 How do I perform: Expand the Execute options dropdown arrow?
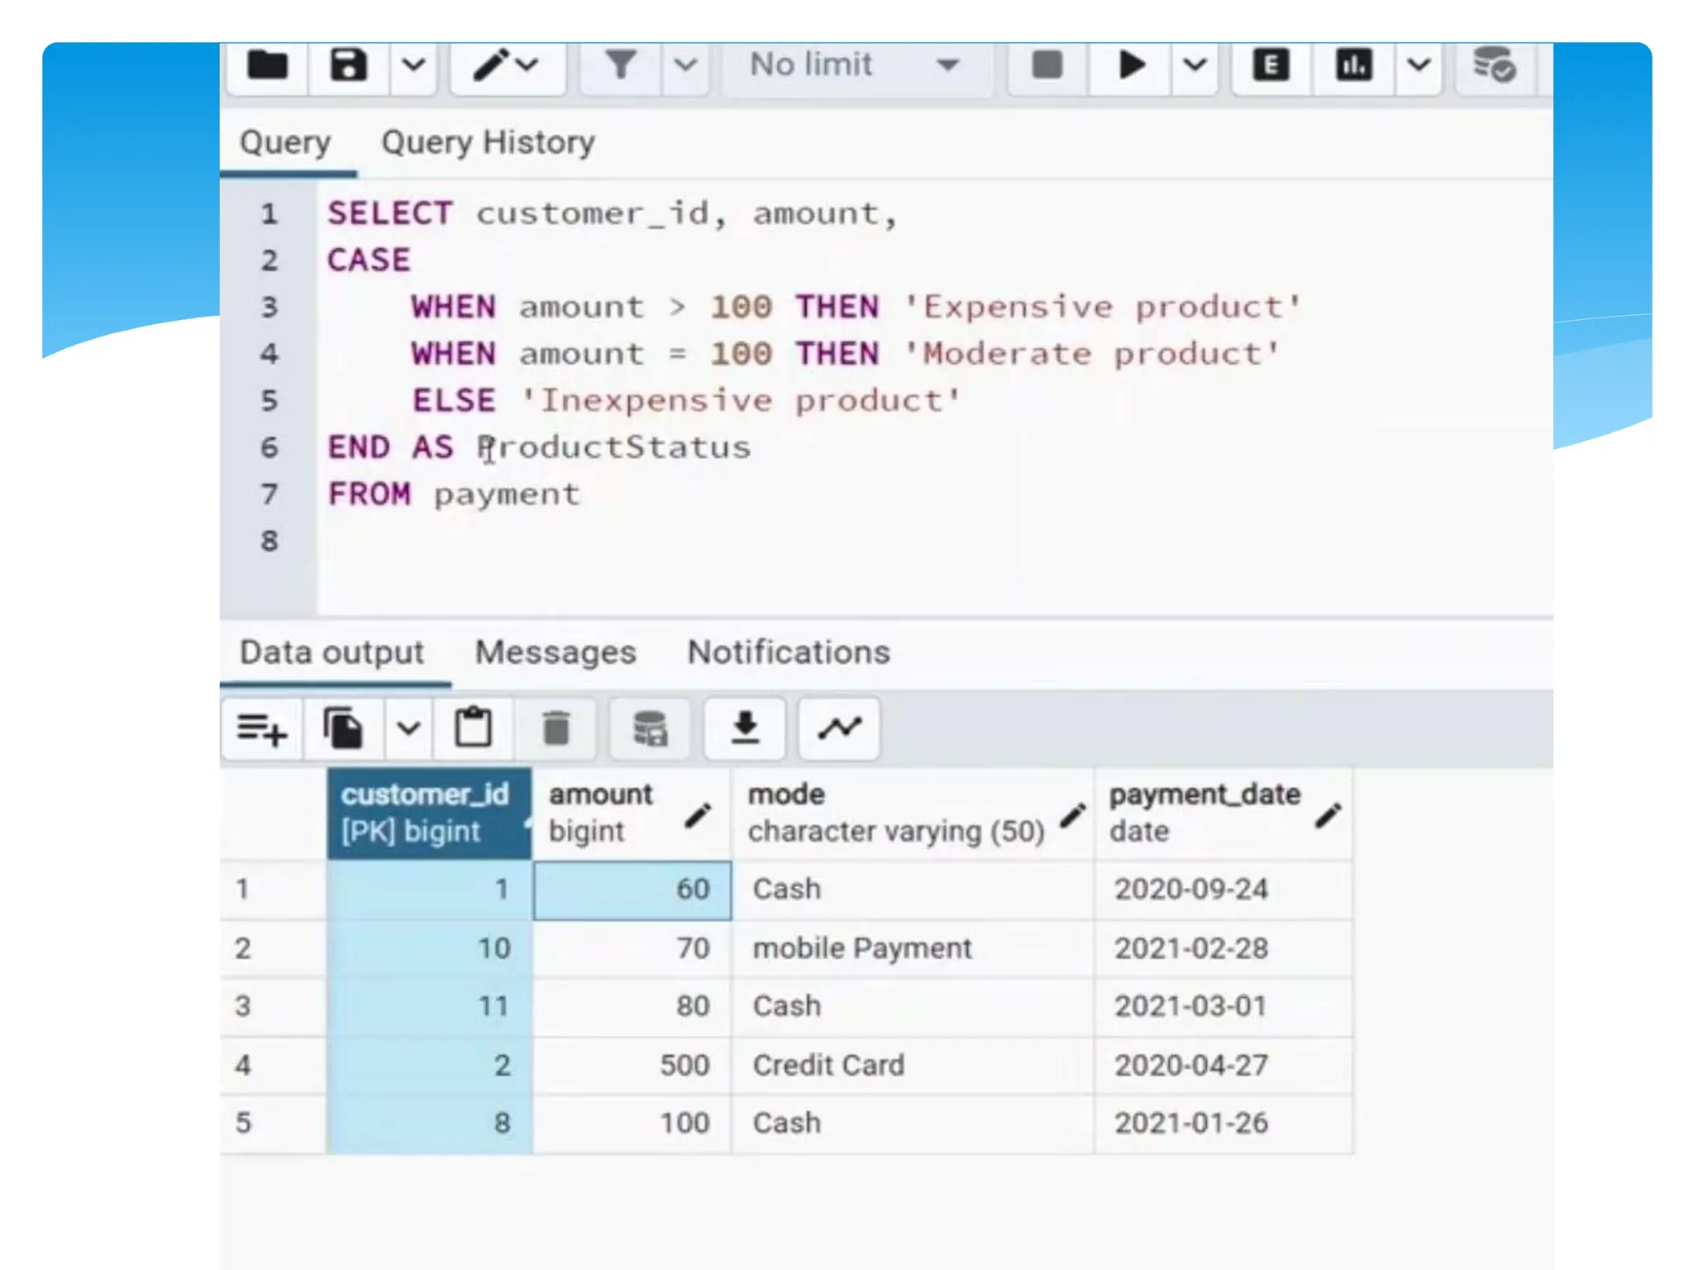[x=1195, y=64]
